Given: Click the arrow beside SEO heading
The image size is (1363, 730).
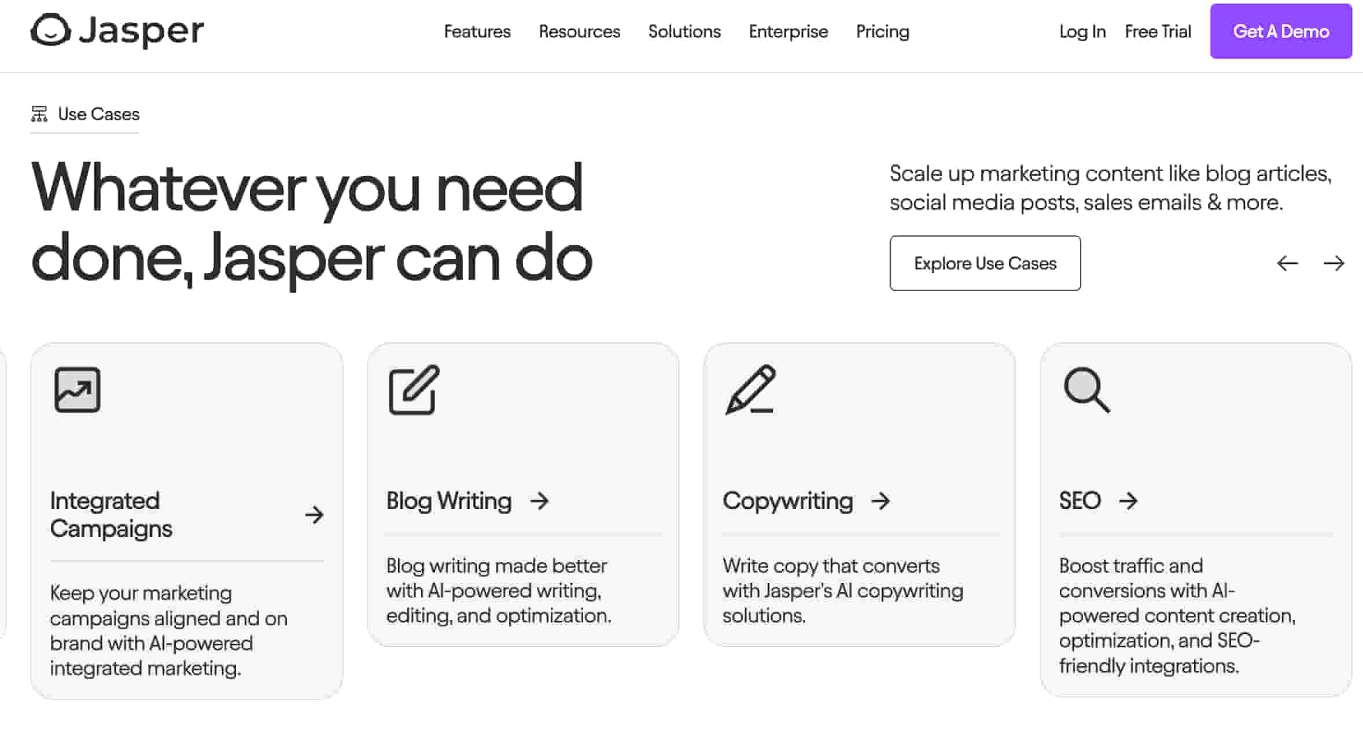Looking at the screenshot, I should [1128, 501].
